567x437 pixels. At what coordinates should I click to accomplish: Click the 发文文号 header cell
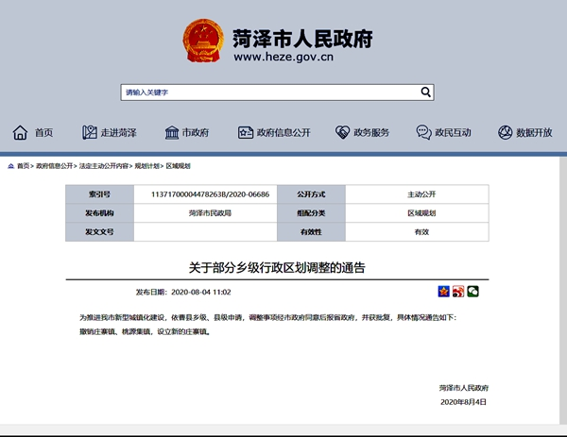click(99, 232)
